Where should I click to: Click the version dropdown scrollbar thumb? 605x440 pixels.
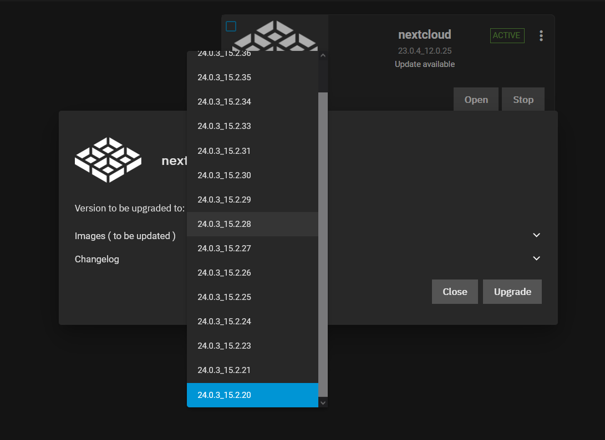click(x=323, y=244)
